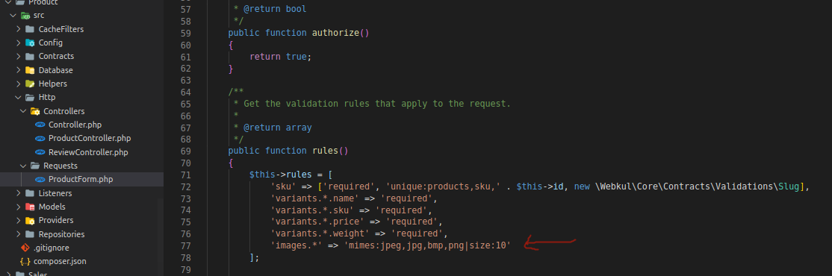Expand the Contracts folder chevron
The width and height of the screenshot is (832, 276).
point(19,56)
